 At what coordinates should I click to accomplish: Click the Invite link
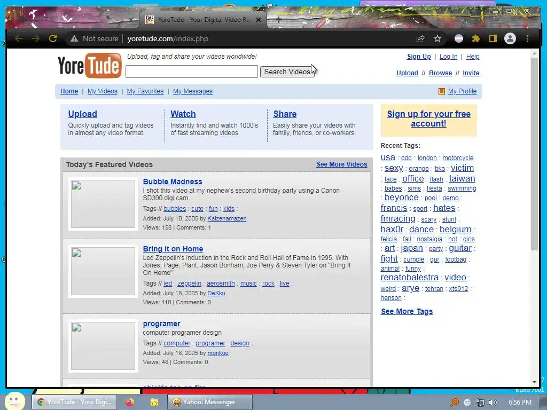pos(471,73)
